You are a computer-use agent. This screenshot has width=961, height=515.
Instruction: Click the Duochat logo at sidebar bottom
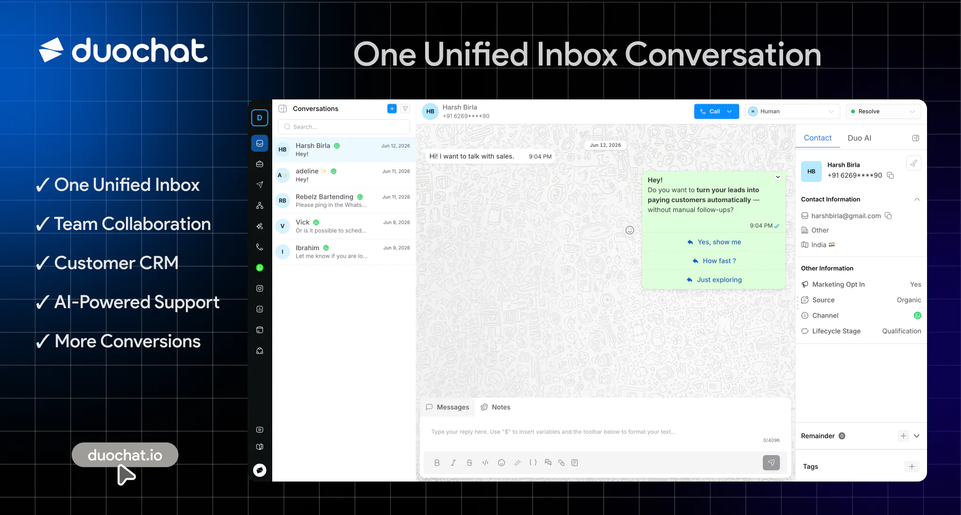pyautogui.click(x=259, y=470)
